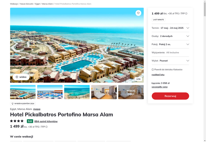This screenshot has height=142, width=206.
Task: Open Marsa Alam breadcrumb link
Action: pos(47,4)
